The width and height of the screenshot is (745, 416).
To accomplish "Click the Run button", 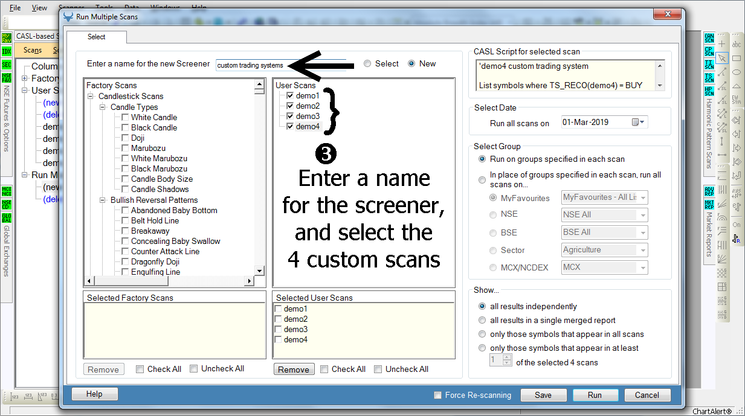I will (595, 395).
